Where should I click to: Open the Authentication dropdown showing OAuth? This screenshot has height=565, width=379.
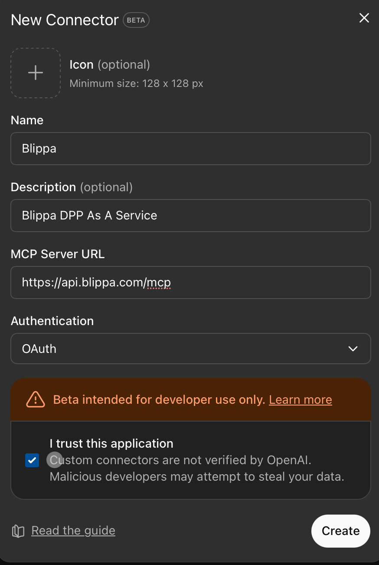(x=190, y=349)
